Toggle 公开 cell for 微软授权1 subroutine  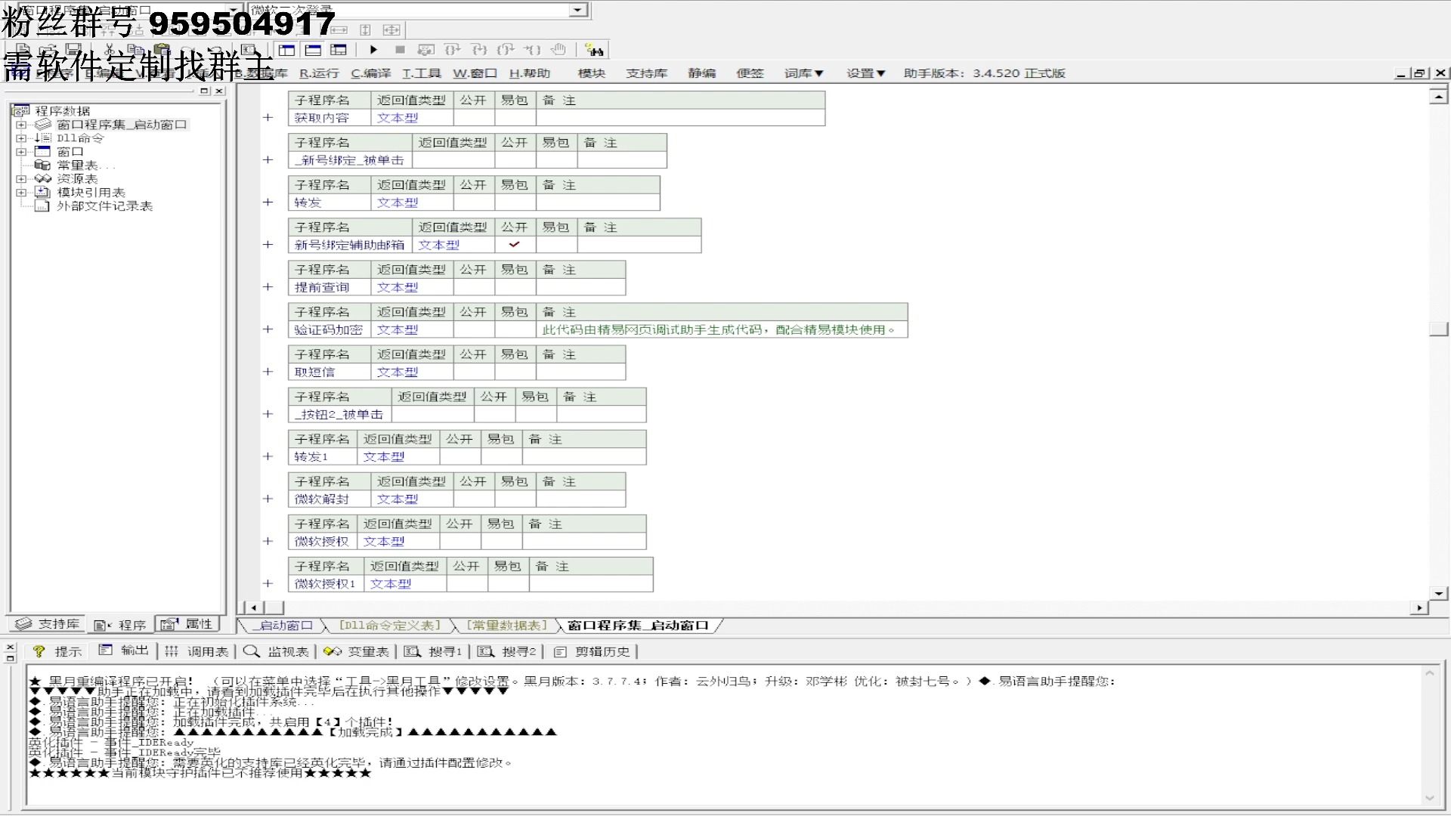467,583
